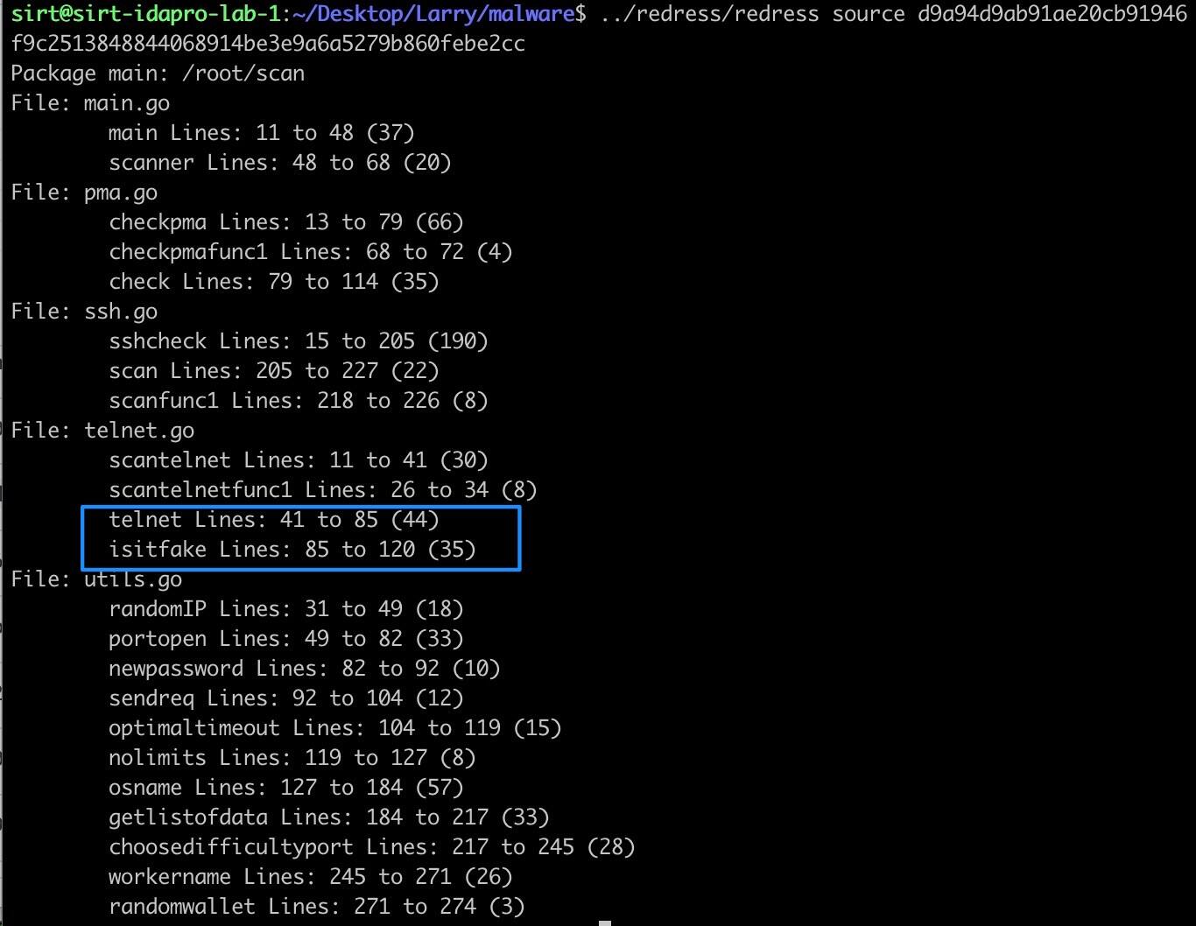Click the 'choosedifficultyport' function line
1196x926 pixels.
point(371,847)
